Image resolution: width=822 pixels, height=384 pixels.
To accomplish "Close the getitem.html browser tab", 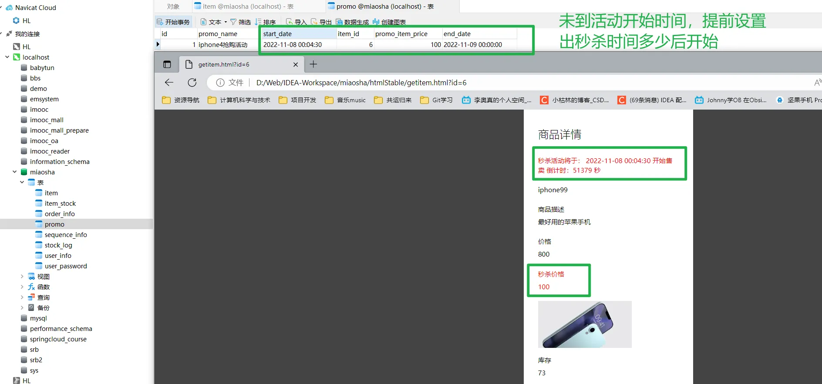I will [x=296, y=64].
